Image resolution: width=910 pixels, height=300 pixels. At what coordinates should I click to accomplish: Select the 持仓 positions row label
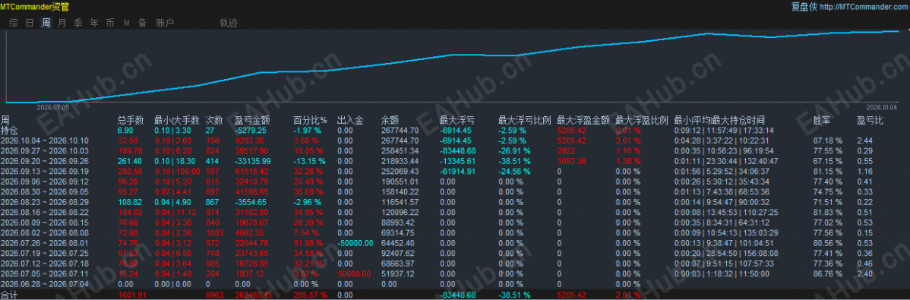(x=8, y=130)
